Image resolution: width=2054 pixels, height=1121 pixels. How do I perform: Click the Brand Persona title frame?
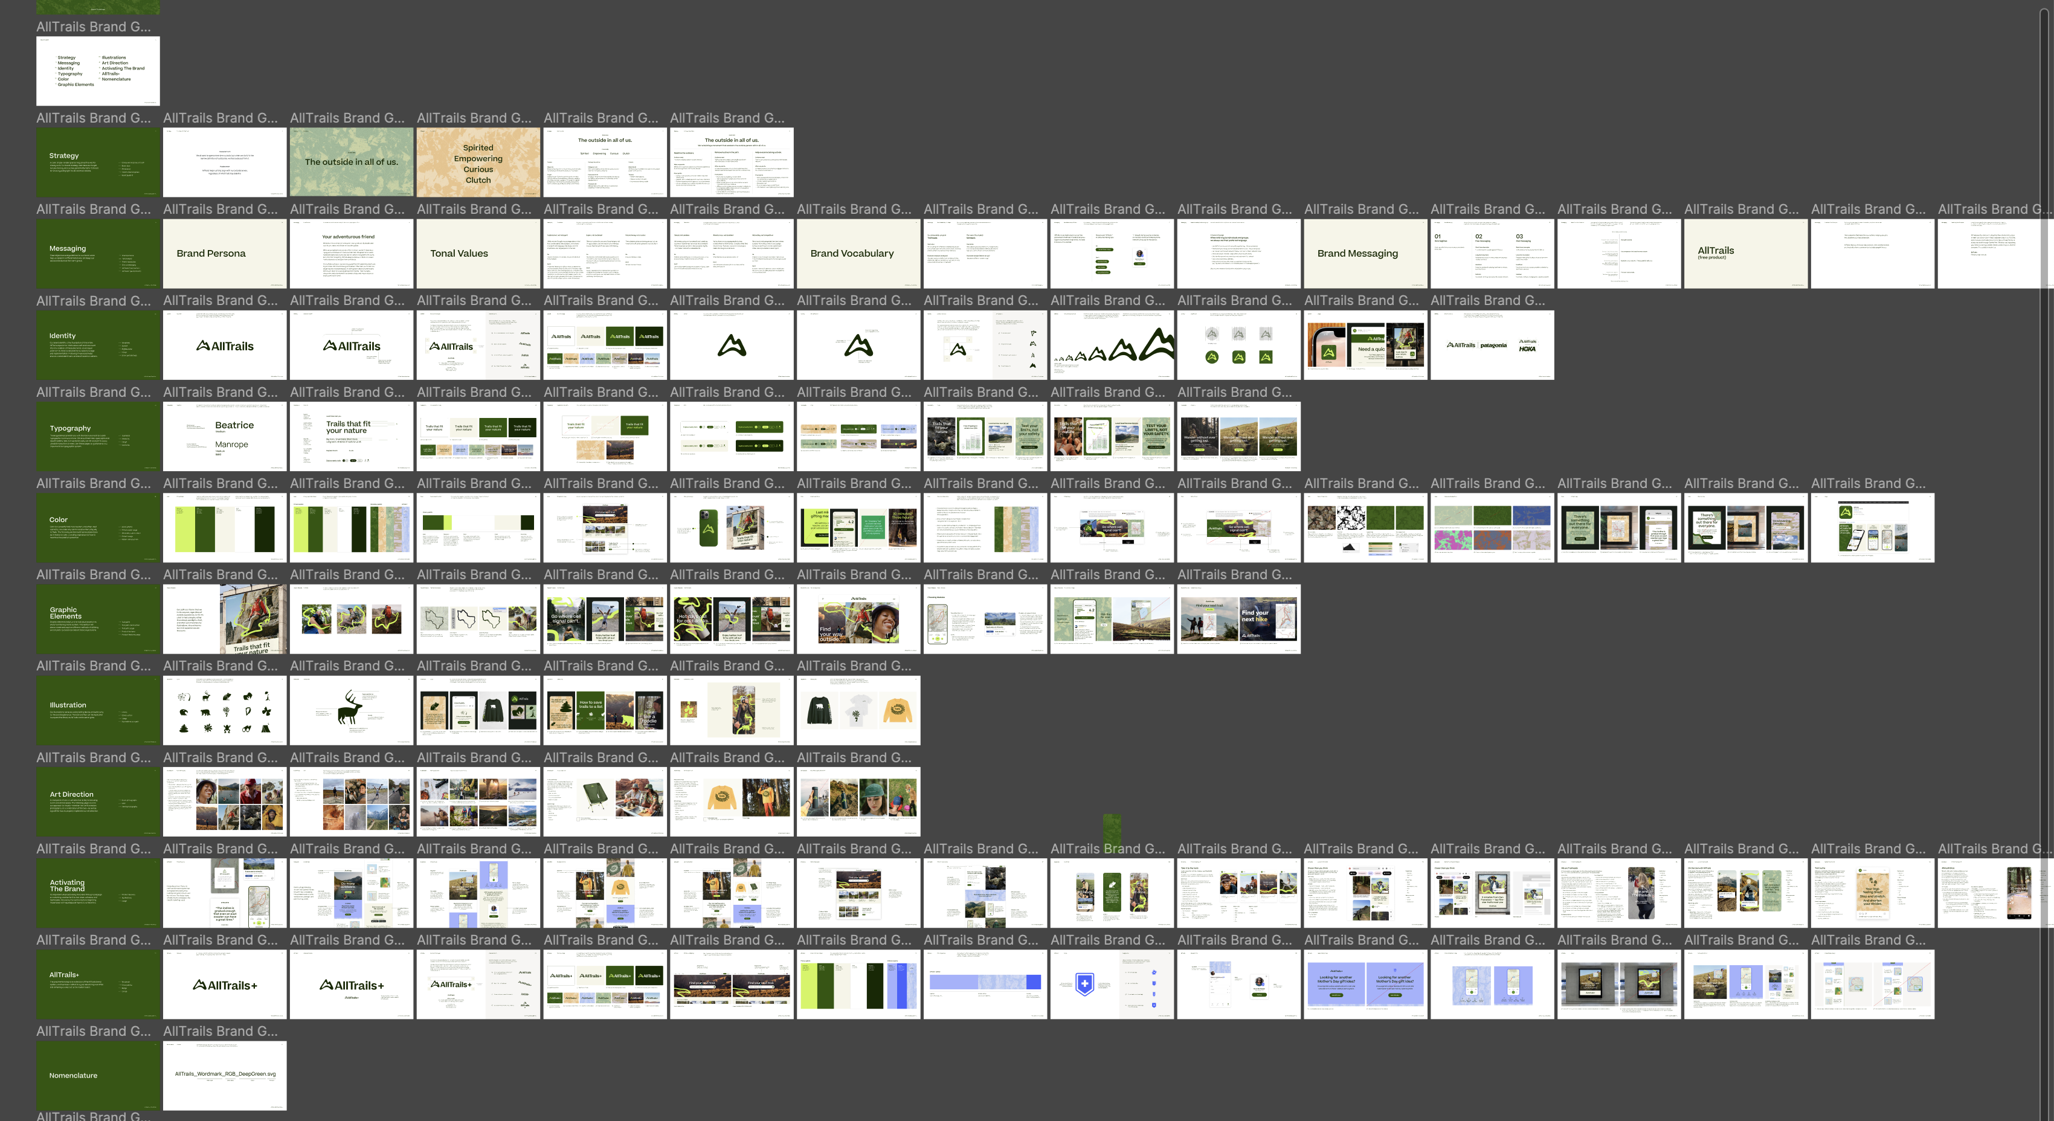pyautogui.click(x=224, y=254)
